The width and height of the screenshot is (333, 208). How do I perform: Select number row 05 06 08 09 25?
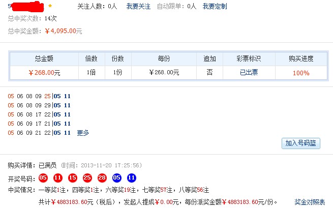(39, 96)
